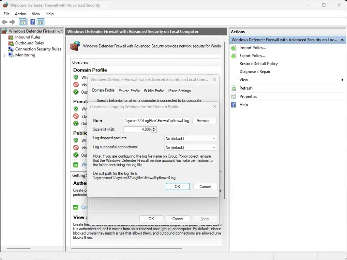Select Connection Security Rules in the tree
The image size is (347, 260).
click(38, 49)
